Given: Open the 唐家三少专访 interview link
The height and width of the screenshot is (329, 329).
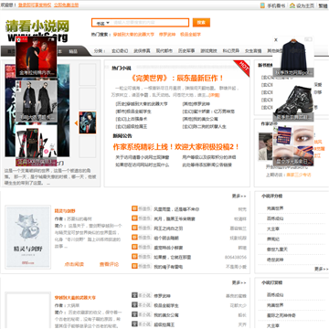Looking at the screenshot, I should 298,175.
